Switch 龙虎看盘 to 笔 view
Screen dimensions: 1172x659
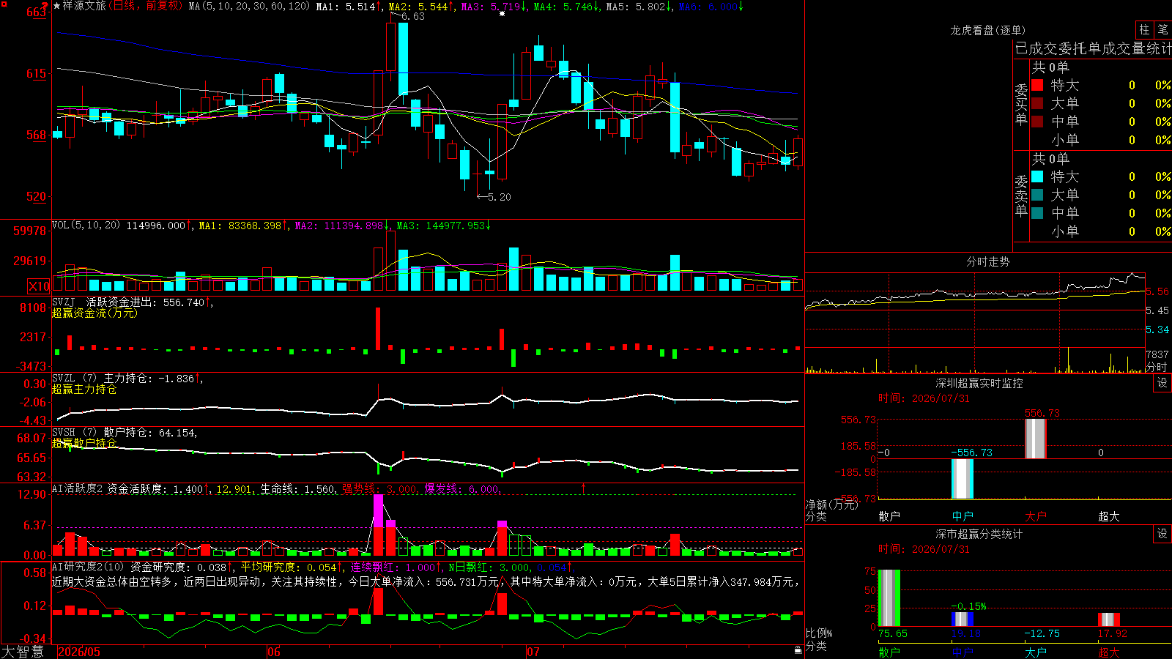click(x=1162, y=30)
